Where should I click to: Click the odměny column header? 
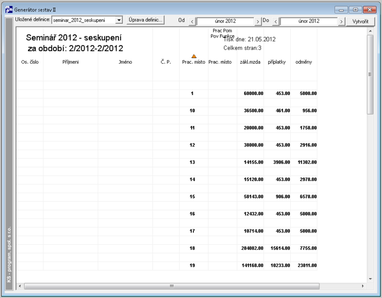coord(303,62)
